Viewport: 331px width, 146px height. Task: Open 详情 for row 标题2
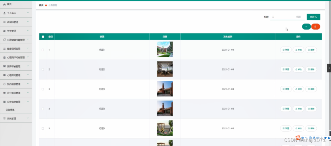click(286, 69)
